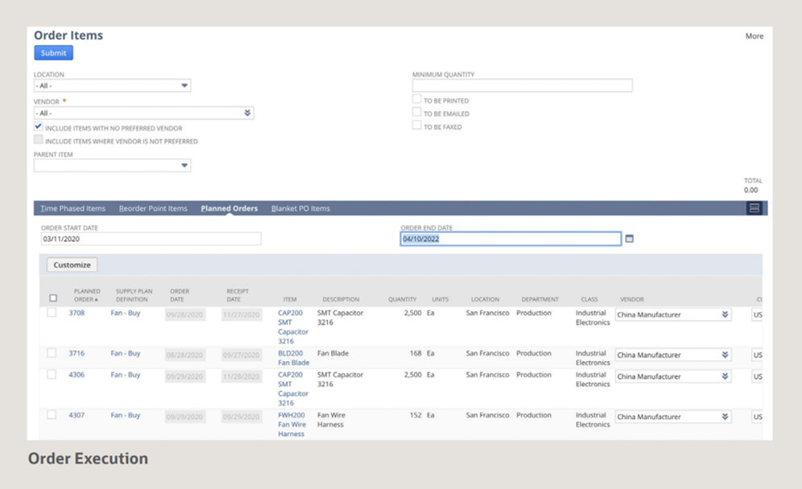Click the Quantity column header

402,299
